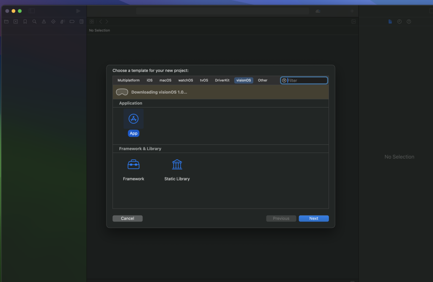Open the Report navigator icon
The width and height of the screenshot is (433, 282).
[81, 21]
